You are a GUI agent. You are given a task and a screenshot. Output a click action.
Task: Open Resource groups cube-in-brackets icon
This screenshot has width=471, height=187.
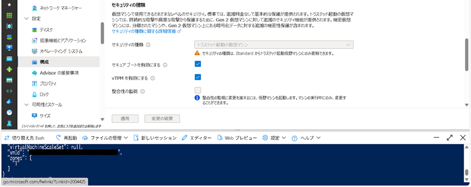point(9,26)
